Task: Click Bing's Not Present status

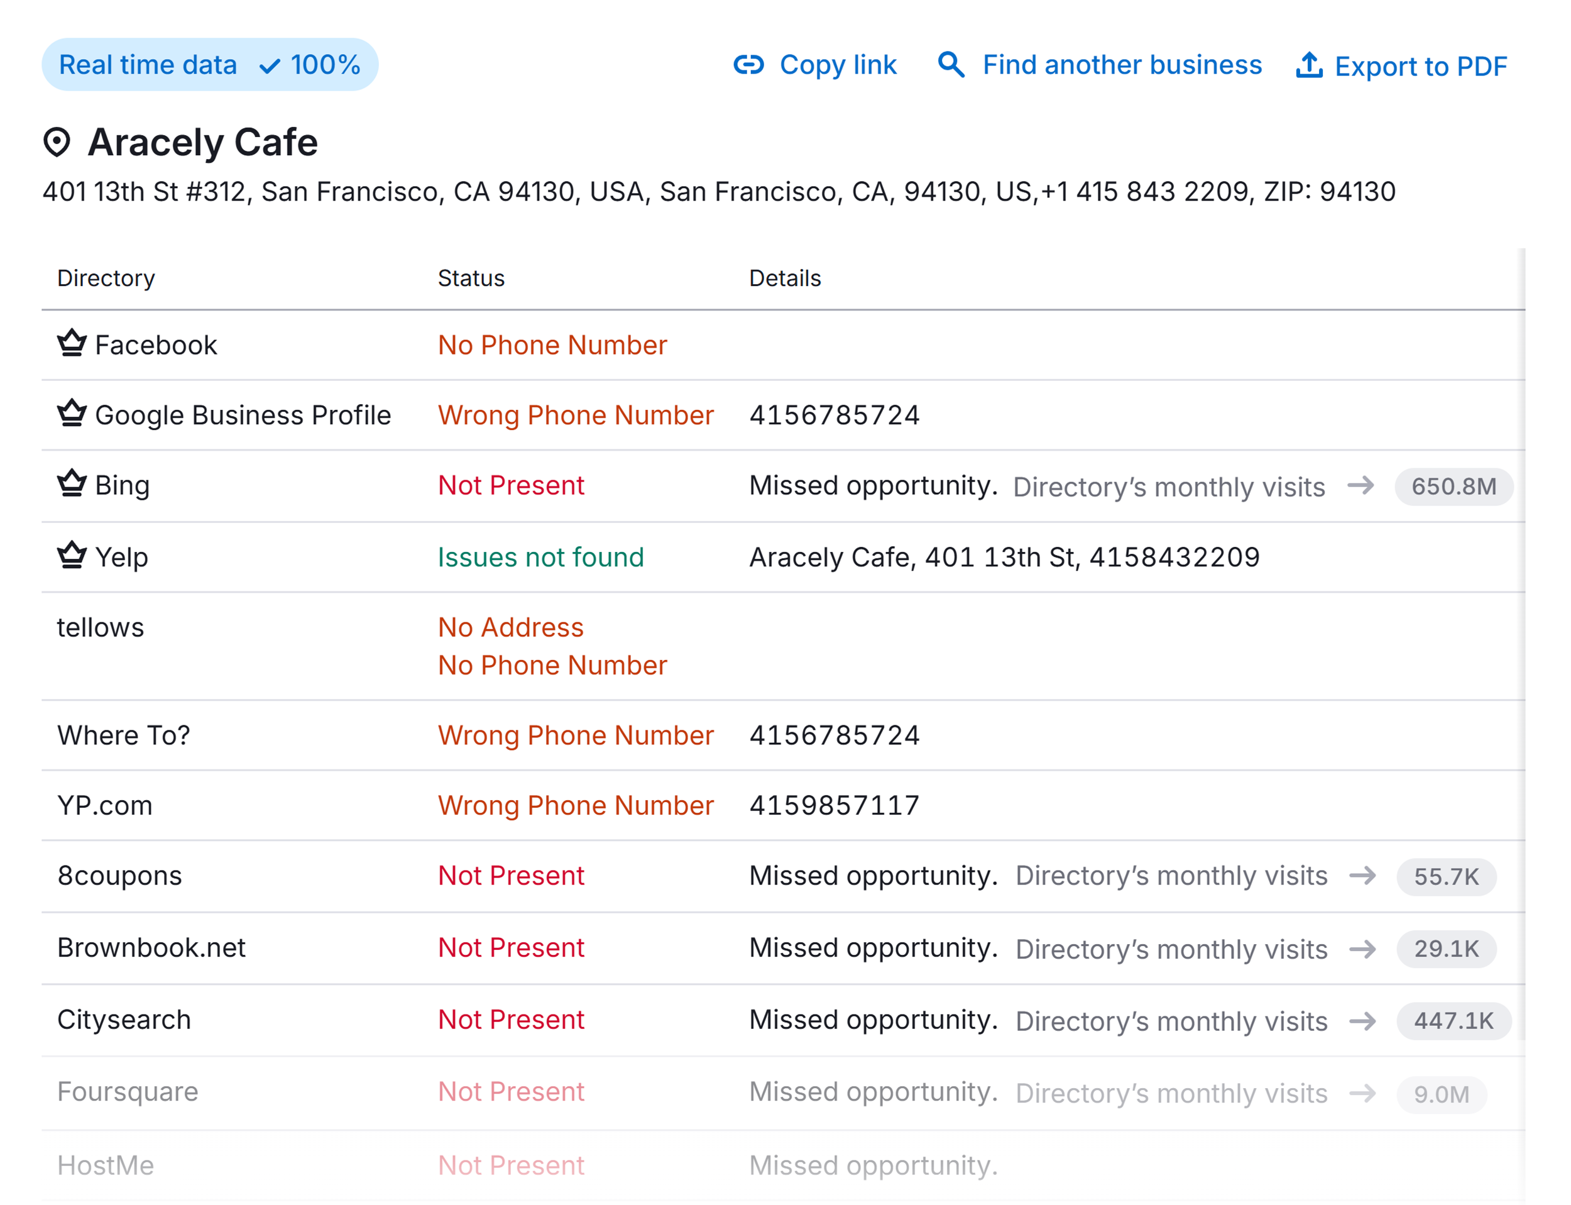Action: (512, 486)
